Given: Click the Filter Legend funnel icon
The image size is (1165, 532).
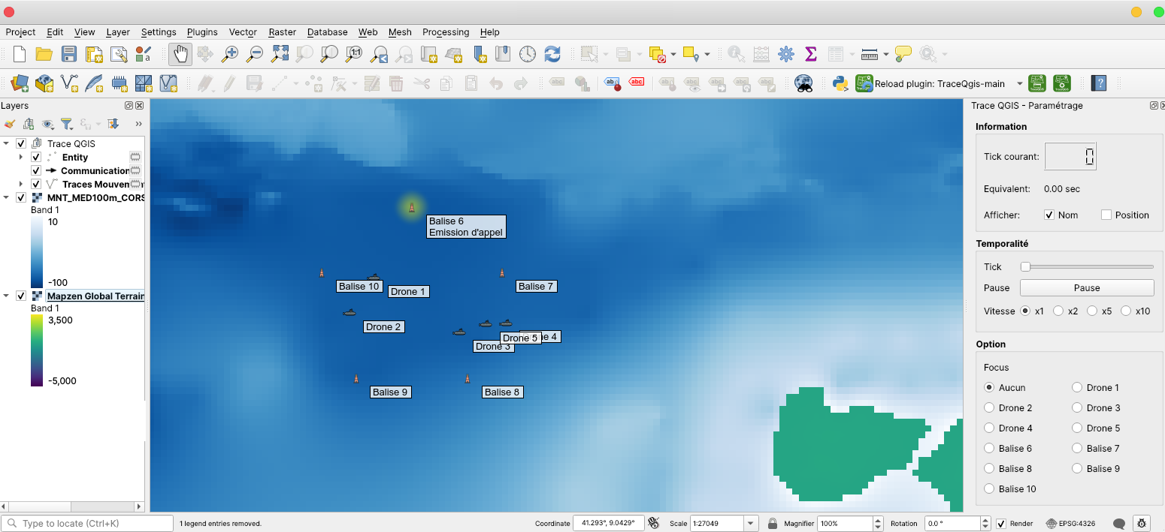Looking at the screenshot, I should [x=66, y=124].
